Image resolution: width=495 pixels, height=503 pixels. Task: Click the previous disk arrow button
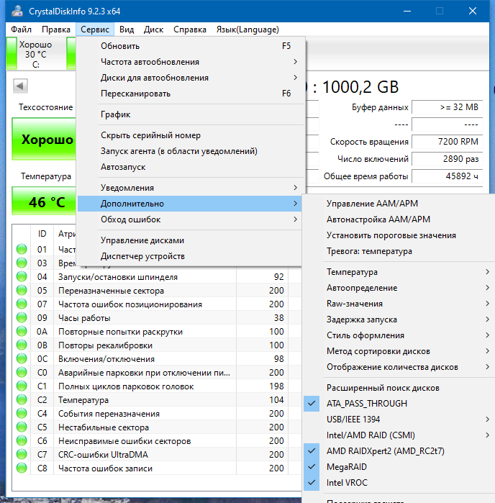[20, 86]
